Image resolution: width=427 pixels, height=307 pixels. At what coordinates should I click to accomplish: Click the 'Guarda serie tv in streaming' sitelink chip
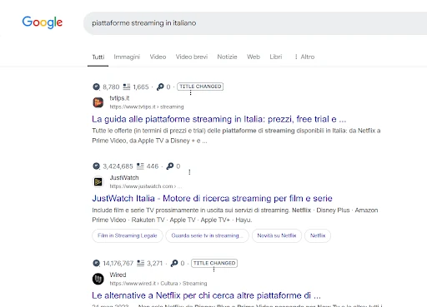[x=207, y=235]
